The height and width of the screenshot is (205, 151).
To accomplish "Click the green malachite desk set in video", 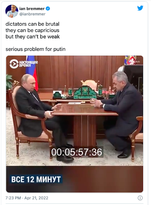I will 85,92.
